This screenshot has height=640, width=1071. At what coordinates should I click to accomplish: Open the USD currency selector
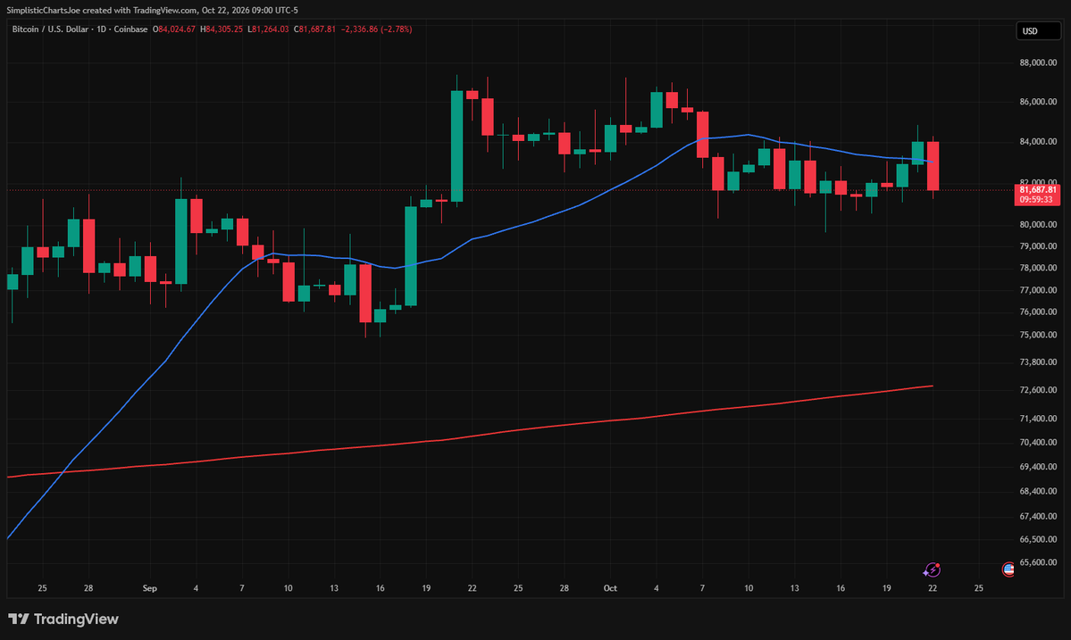pos(1038,30)
